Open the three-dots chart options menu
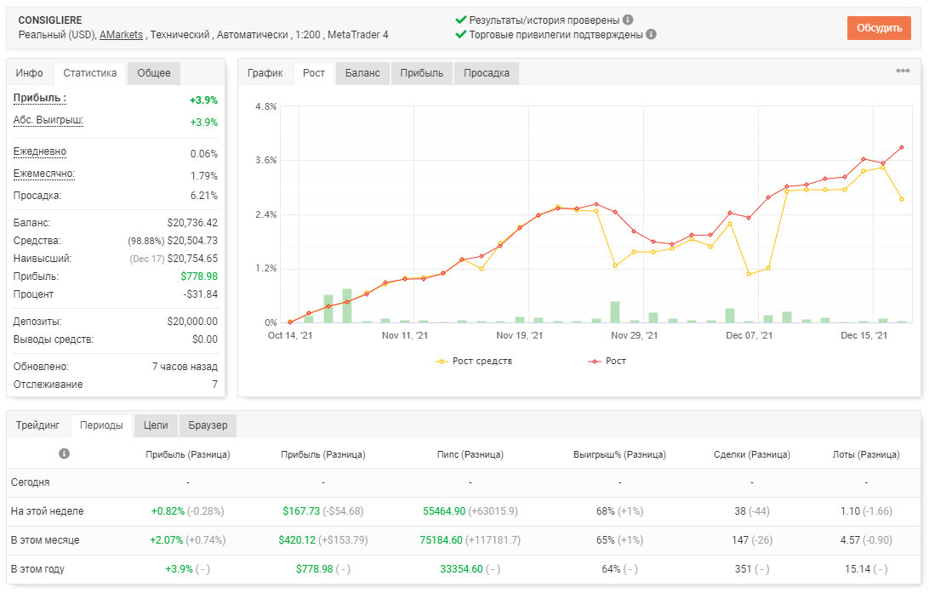The image size is (929, 593). [903, 71]
